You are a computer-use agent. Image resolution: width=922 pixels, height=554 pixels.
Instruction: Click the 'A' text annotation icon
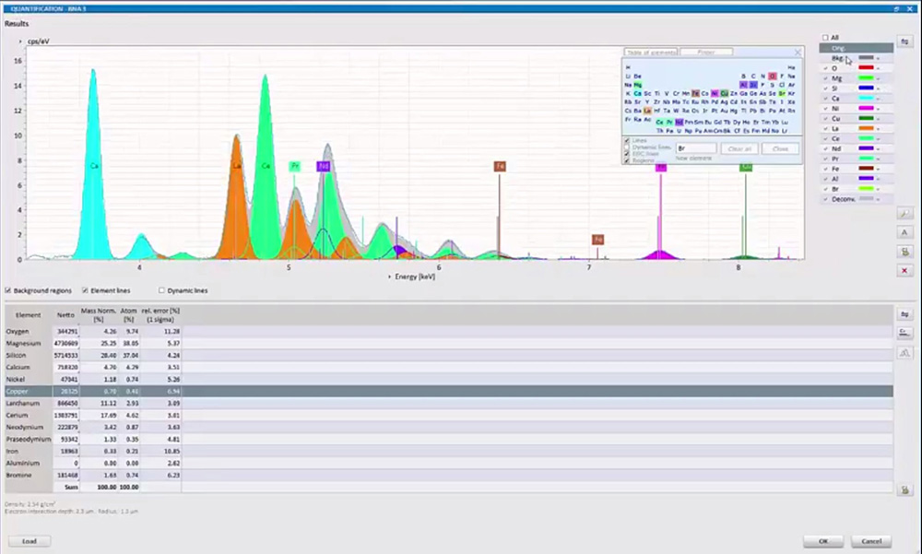(x=904, y=232)
